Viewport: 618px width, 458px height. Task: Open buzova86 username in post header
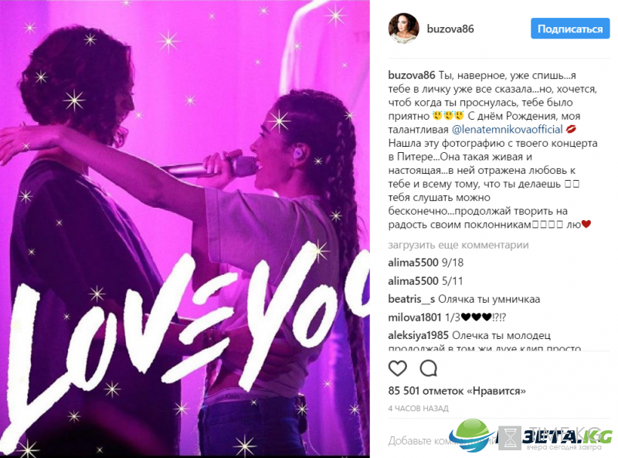[450, 29]
